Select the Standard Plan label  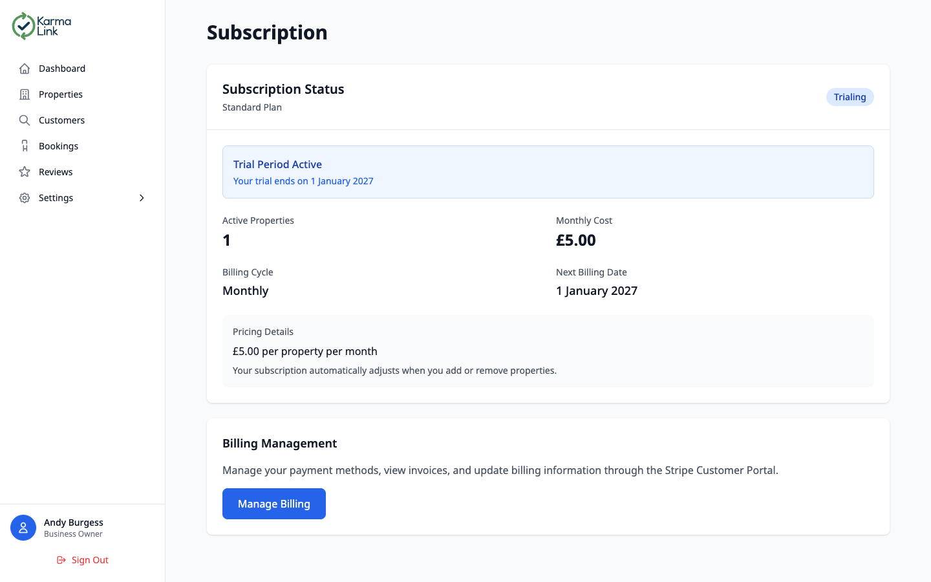pos(251,107)
